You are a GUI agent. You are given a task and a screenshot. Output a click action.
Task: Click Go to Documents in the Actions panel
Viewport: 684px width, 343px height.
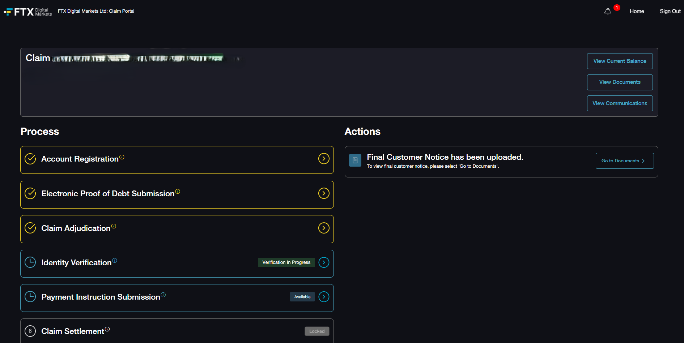(624, 160)
